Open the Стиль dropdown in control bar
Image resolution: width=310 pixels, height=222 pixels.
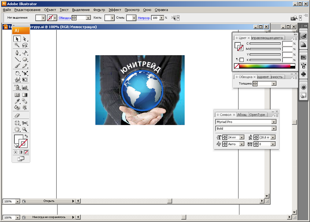point(134,18)
